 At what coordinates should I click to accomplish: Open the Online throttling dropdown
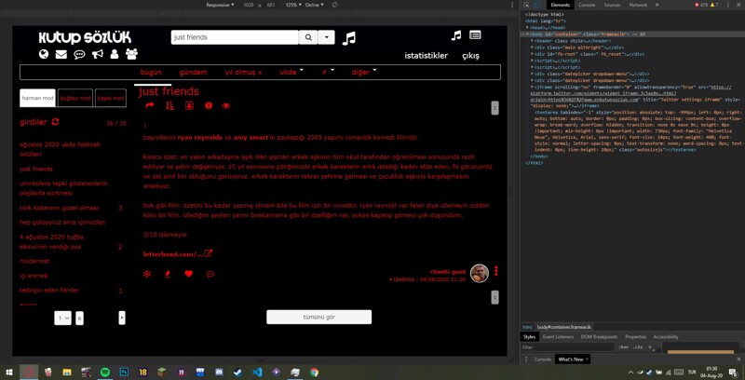tap(314, 5)
